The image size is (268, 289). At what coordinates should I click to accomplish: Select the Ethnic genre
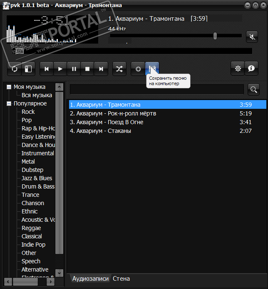click(30, 211)
